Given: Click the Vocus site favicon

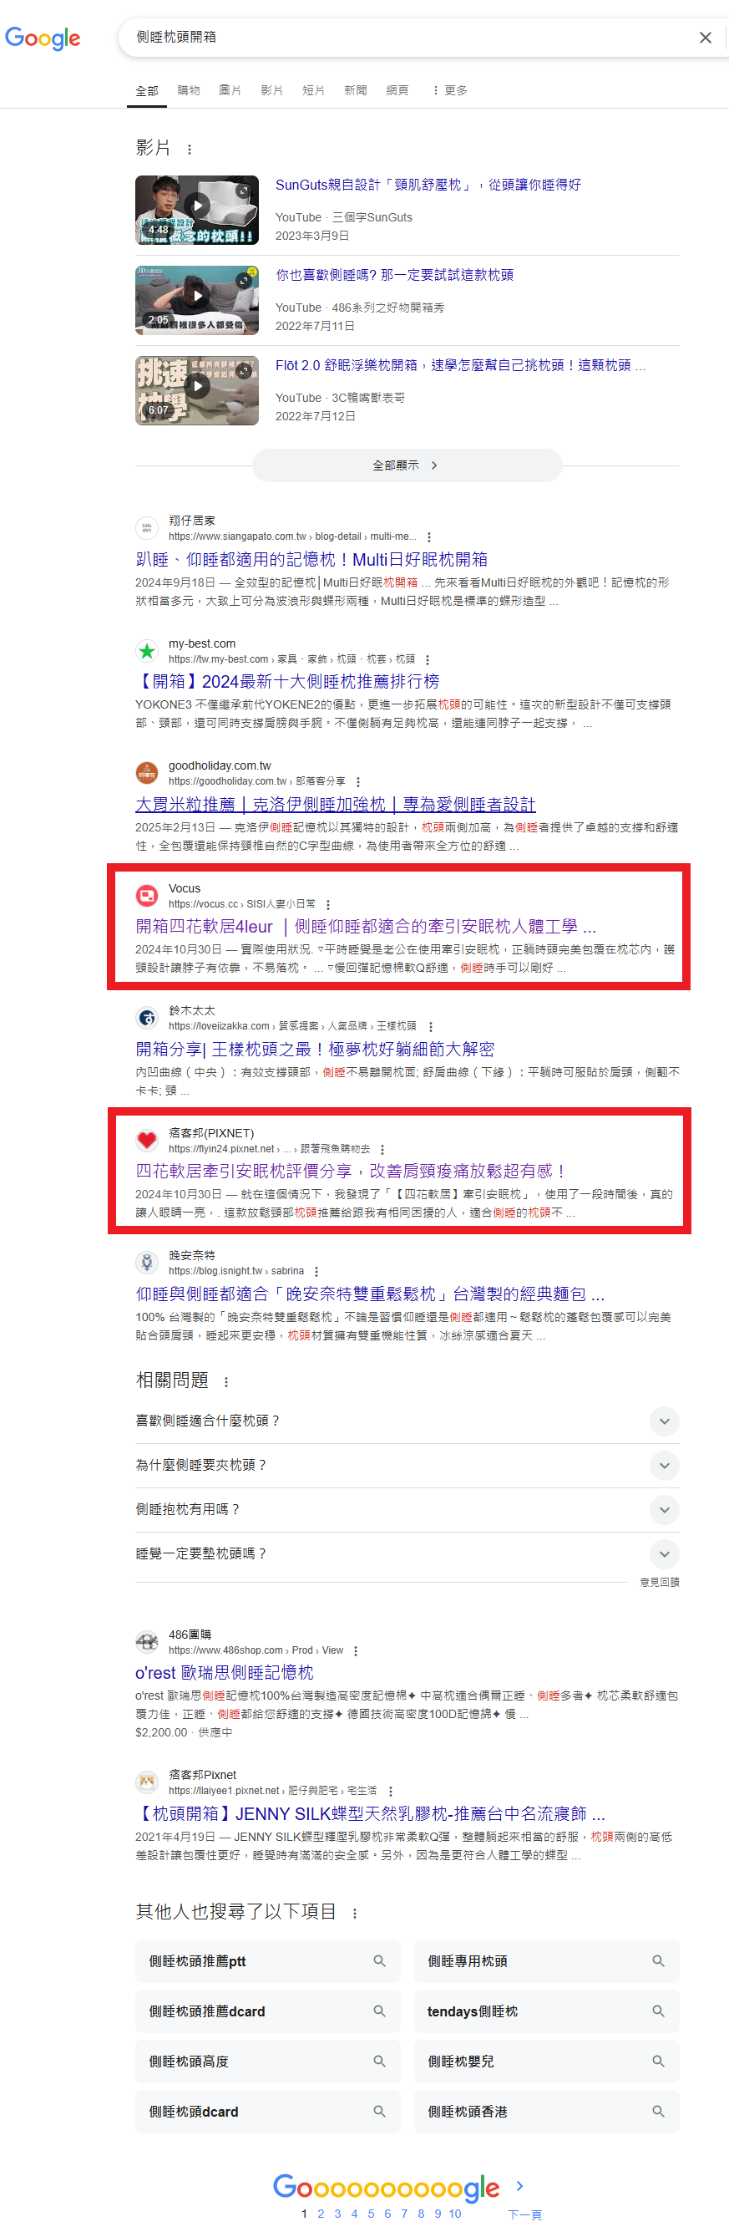Looking at the screenshot, I should (147, 895).
